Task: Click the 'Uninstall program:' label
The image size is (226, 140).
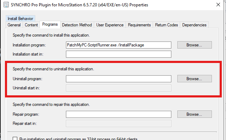Action: pyautogui.click(x=28, y=79)
